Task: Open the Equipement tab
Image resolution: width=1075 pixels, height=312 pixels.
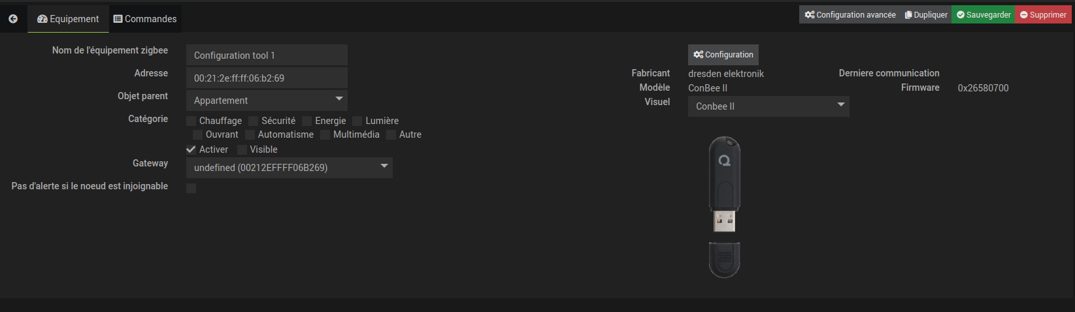Action: coord(69,19)
